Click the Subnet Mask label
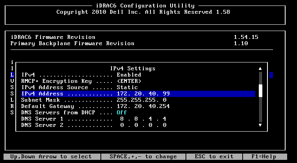The height and width of the screenshot is (163, 297). [x=41, y=100]
